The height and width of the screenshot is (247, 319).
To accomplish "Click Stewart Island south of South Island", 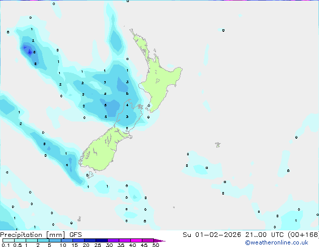I will (x=90, y=174).
